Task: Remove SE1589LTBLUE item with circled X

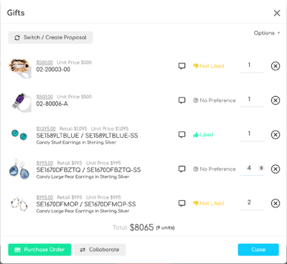Action: point(276,135)
